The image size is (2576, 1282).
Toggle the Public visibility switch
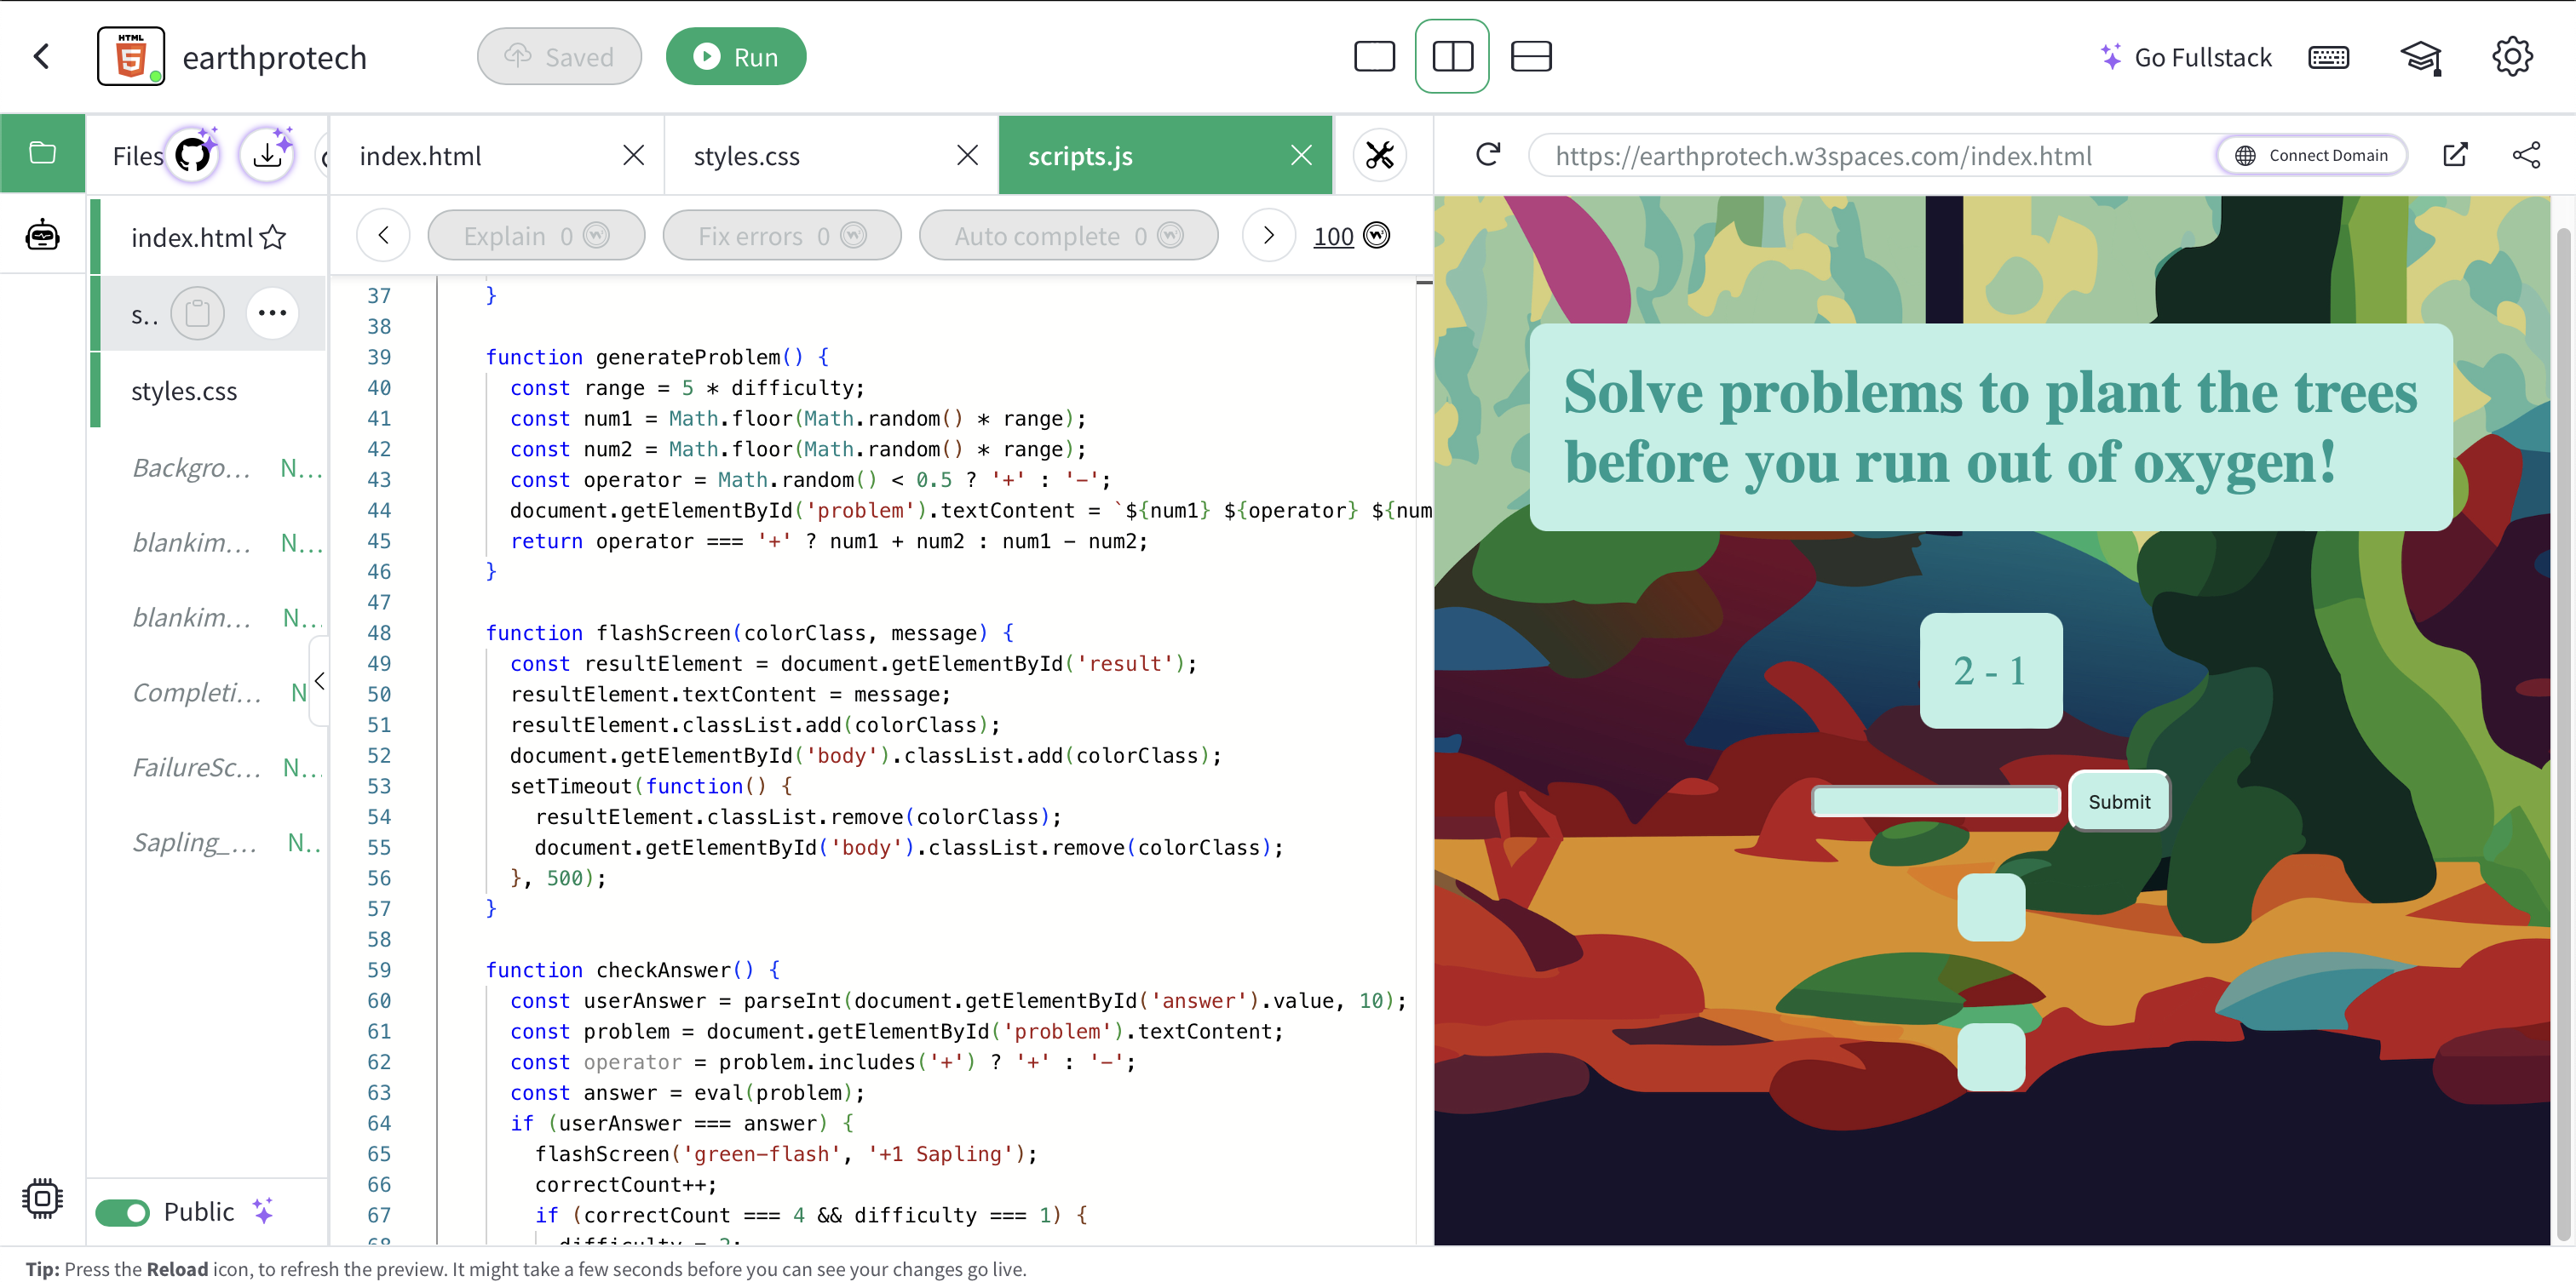click(123, 1212)
